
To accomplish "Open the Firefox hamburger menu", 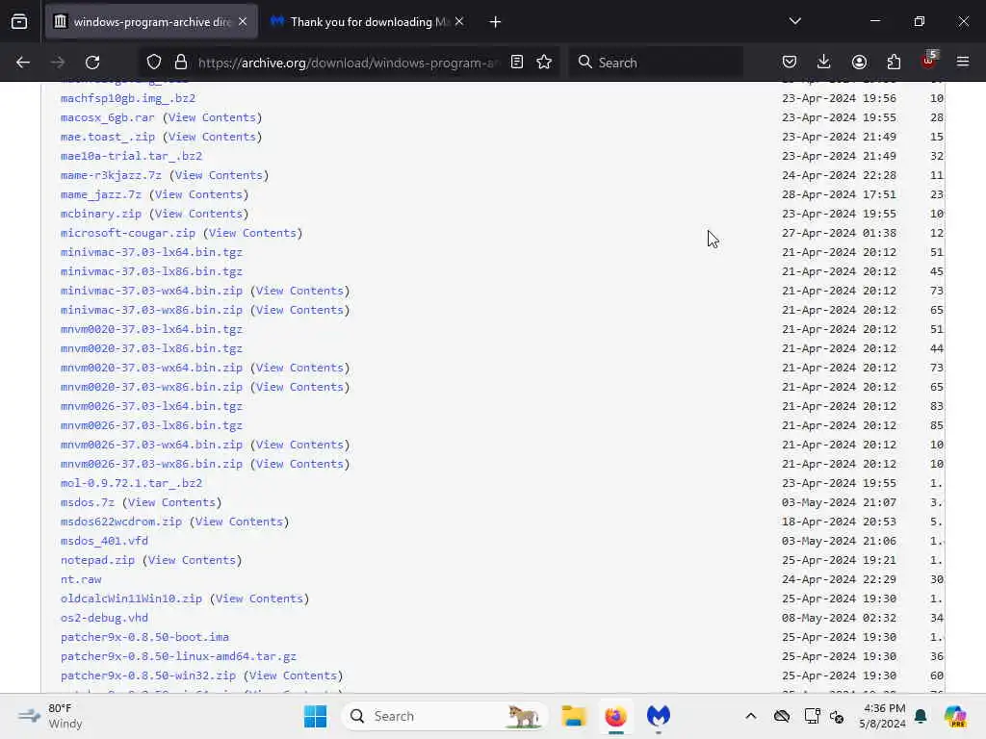I will (x=963, y=63).
